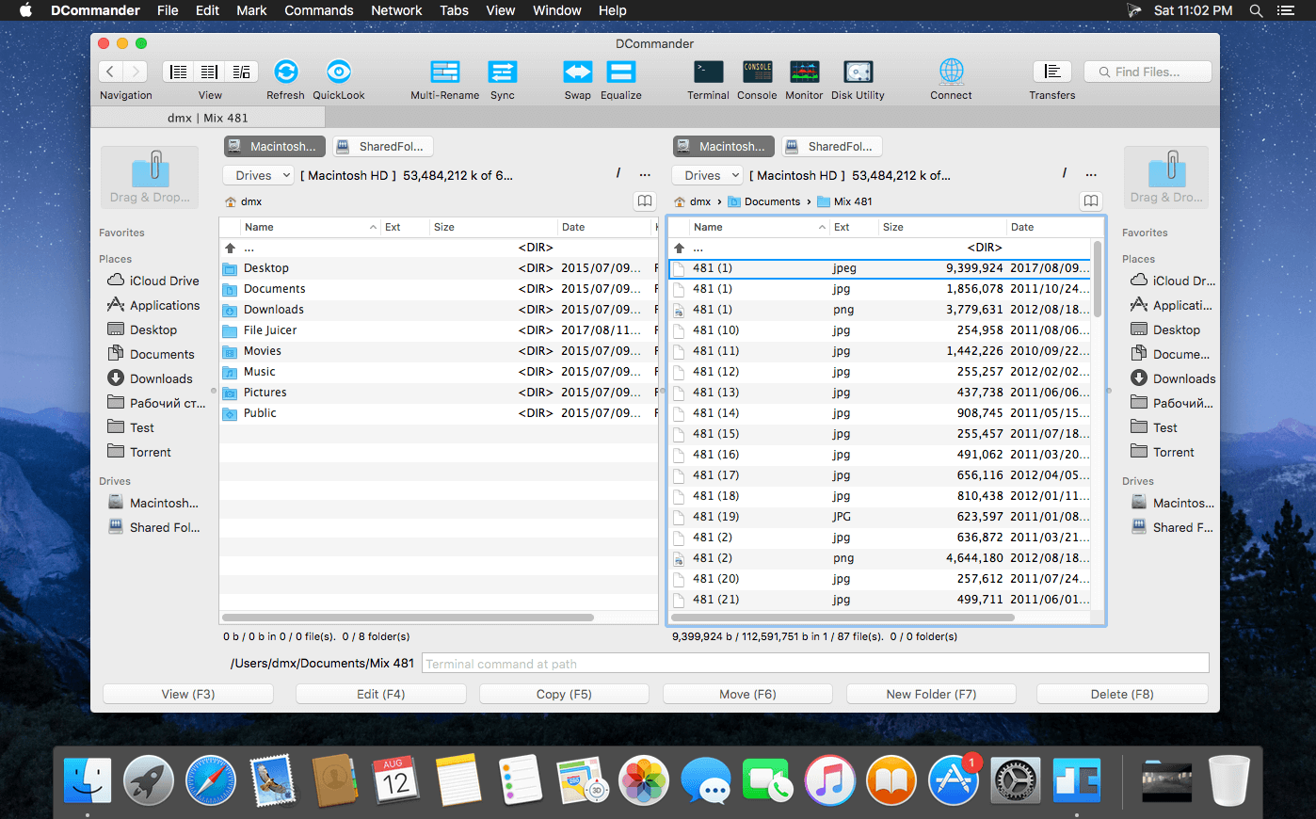This screenshot has width=1316, height=819.
Task: Open the right panel ellipsis menu
Action: tap(1091, 175)
